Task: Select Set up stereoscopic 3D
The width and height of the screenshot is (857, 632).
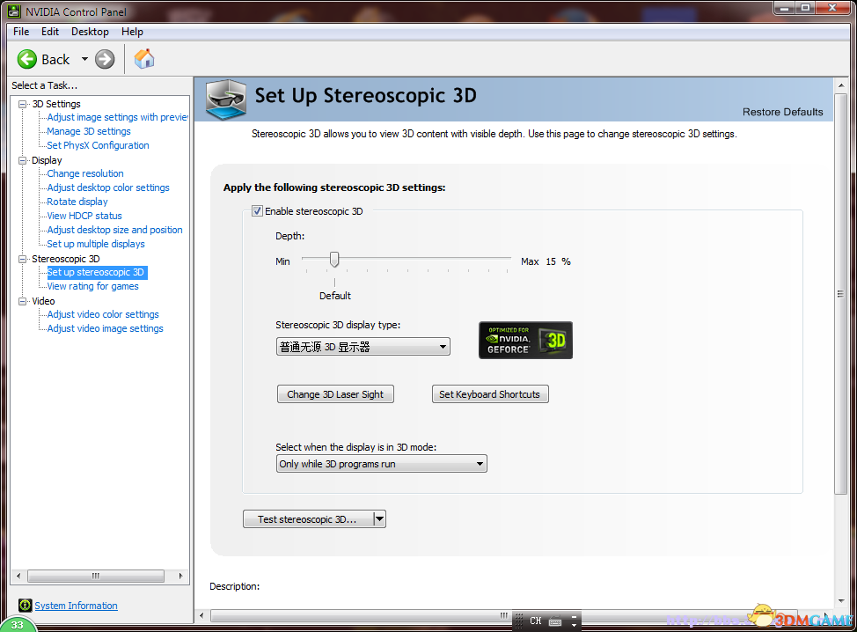Action: point(97,272)
